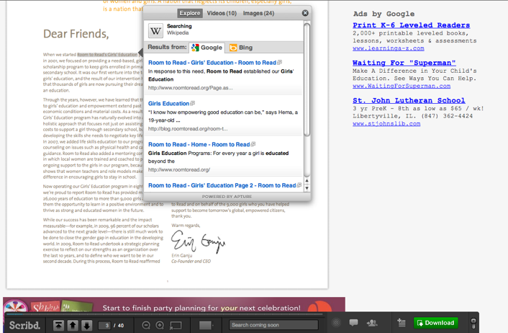
Task: Click the green Download button
Action: 436,323
